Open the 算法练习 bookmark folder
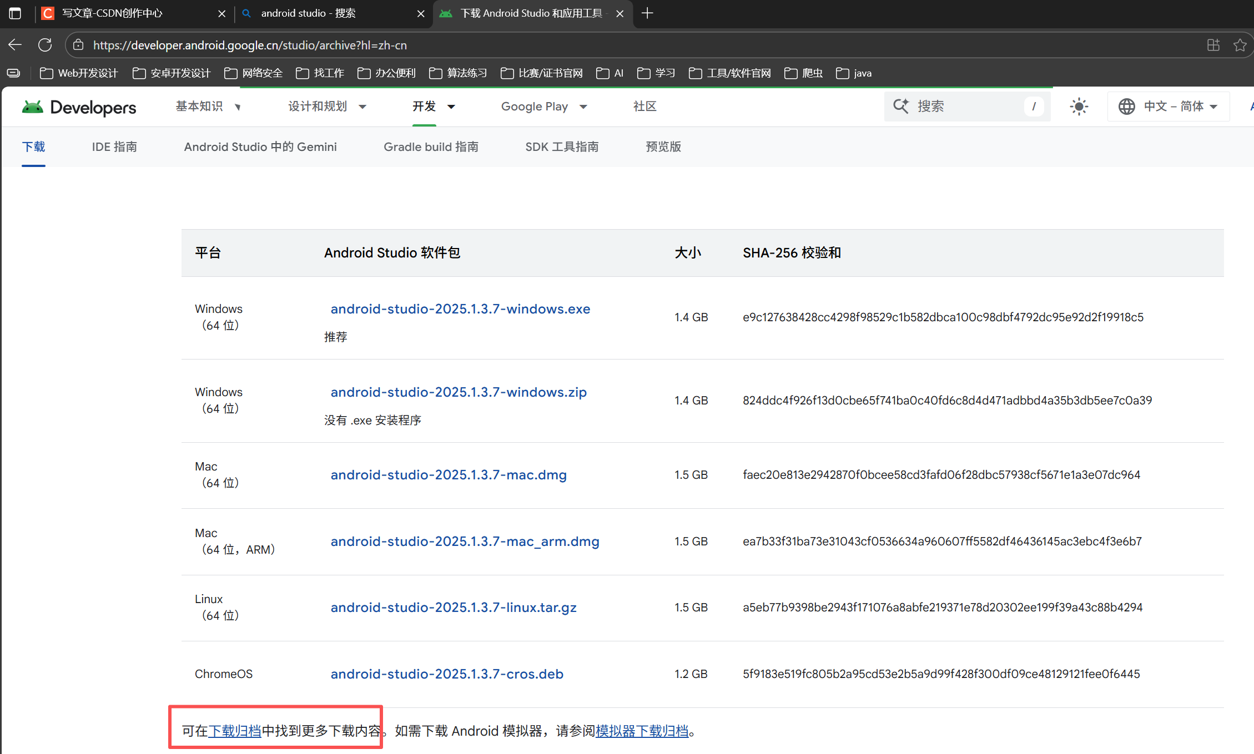 pyautogui.click(x=458, y=73)
